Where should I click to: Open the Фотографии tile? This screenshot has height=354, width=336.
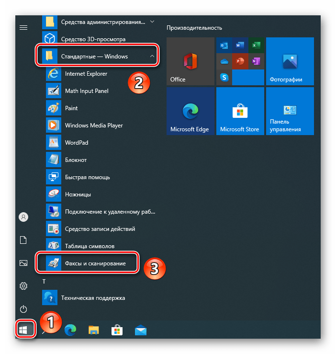click(290, 61)
